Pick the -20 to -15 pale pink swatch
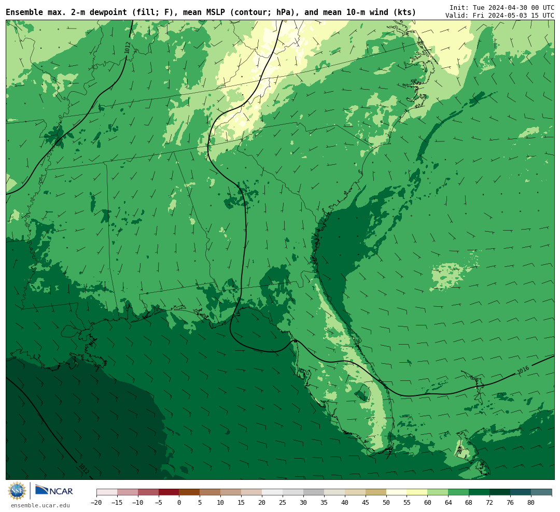The height and width of the screenshot is (512, 560). (x=107, y=492)
